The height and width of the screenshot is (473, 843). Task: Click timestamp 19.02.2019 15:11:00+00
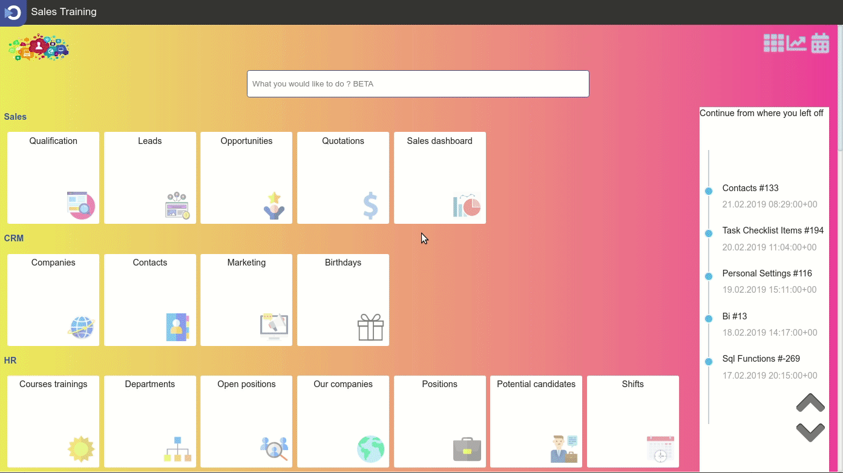point(769,290)
